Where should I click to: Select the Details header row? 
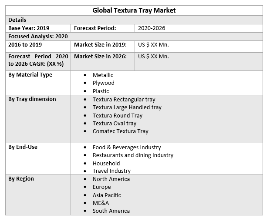(17, 20)
